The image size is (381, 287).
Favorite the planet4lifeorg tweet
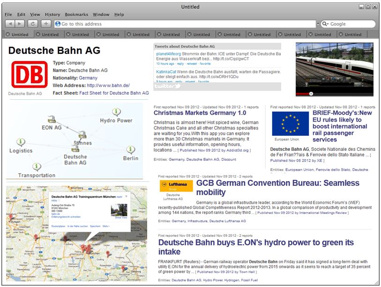click(205, 64)
